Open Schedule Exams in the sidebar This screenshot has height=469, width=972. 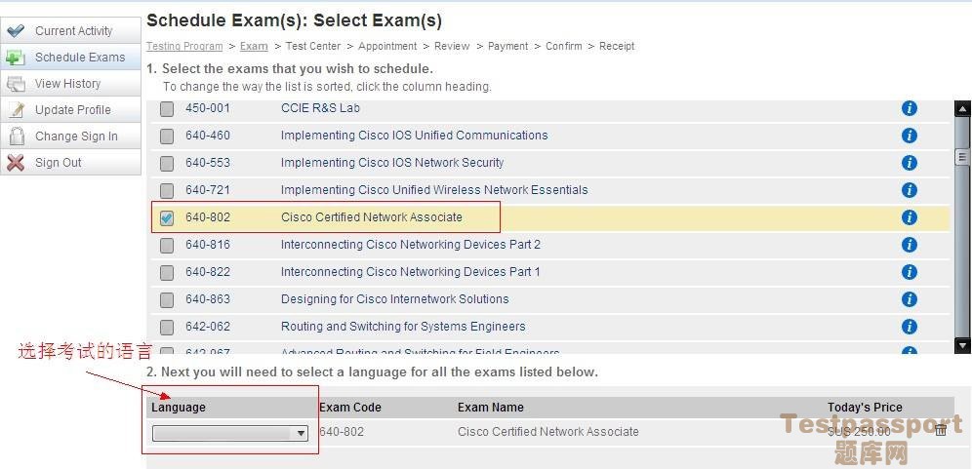[x=70, y=57]
